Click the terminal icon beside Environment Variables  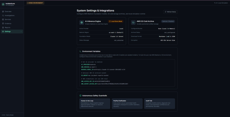click(x=80, y=51)
